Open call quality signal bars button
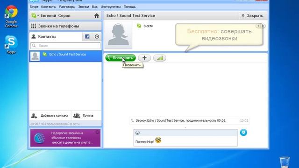This screenshot has height=168, width=299. coord(160,58)
